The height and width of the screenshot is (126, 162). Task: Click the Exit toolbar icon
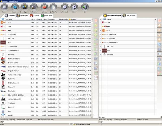(x=84, y=7)
